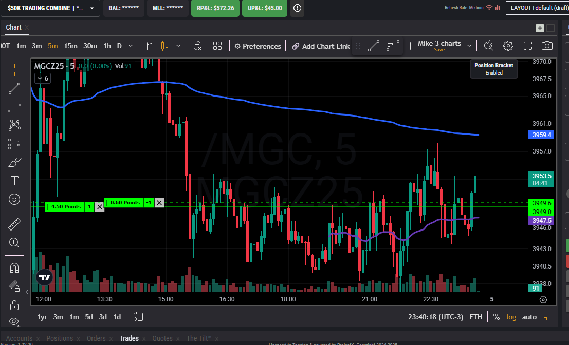Screen dimensions: 569x345
Task: Take a chart snapshot with the camera
Action: (x=547, y=46)
